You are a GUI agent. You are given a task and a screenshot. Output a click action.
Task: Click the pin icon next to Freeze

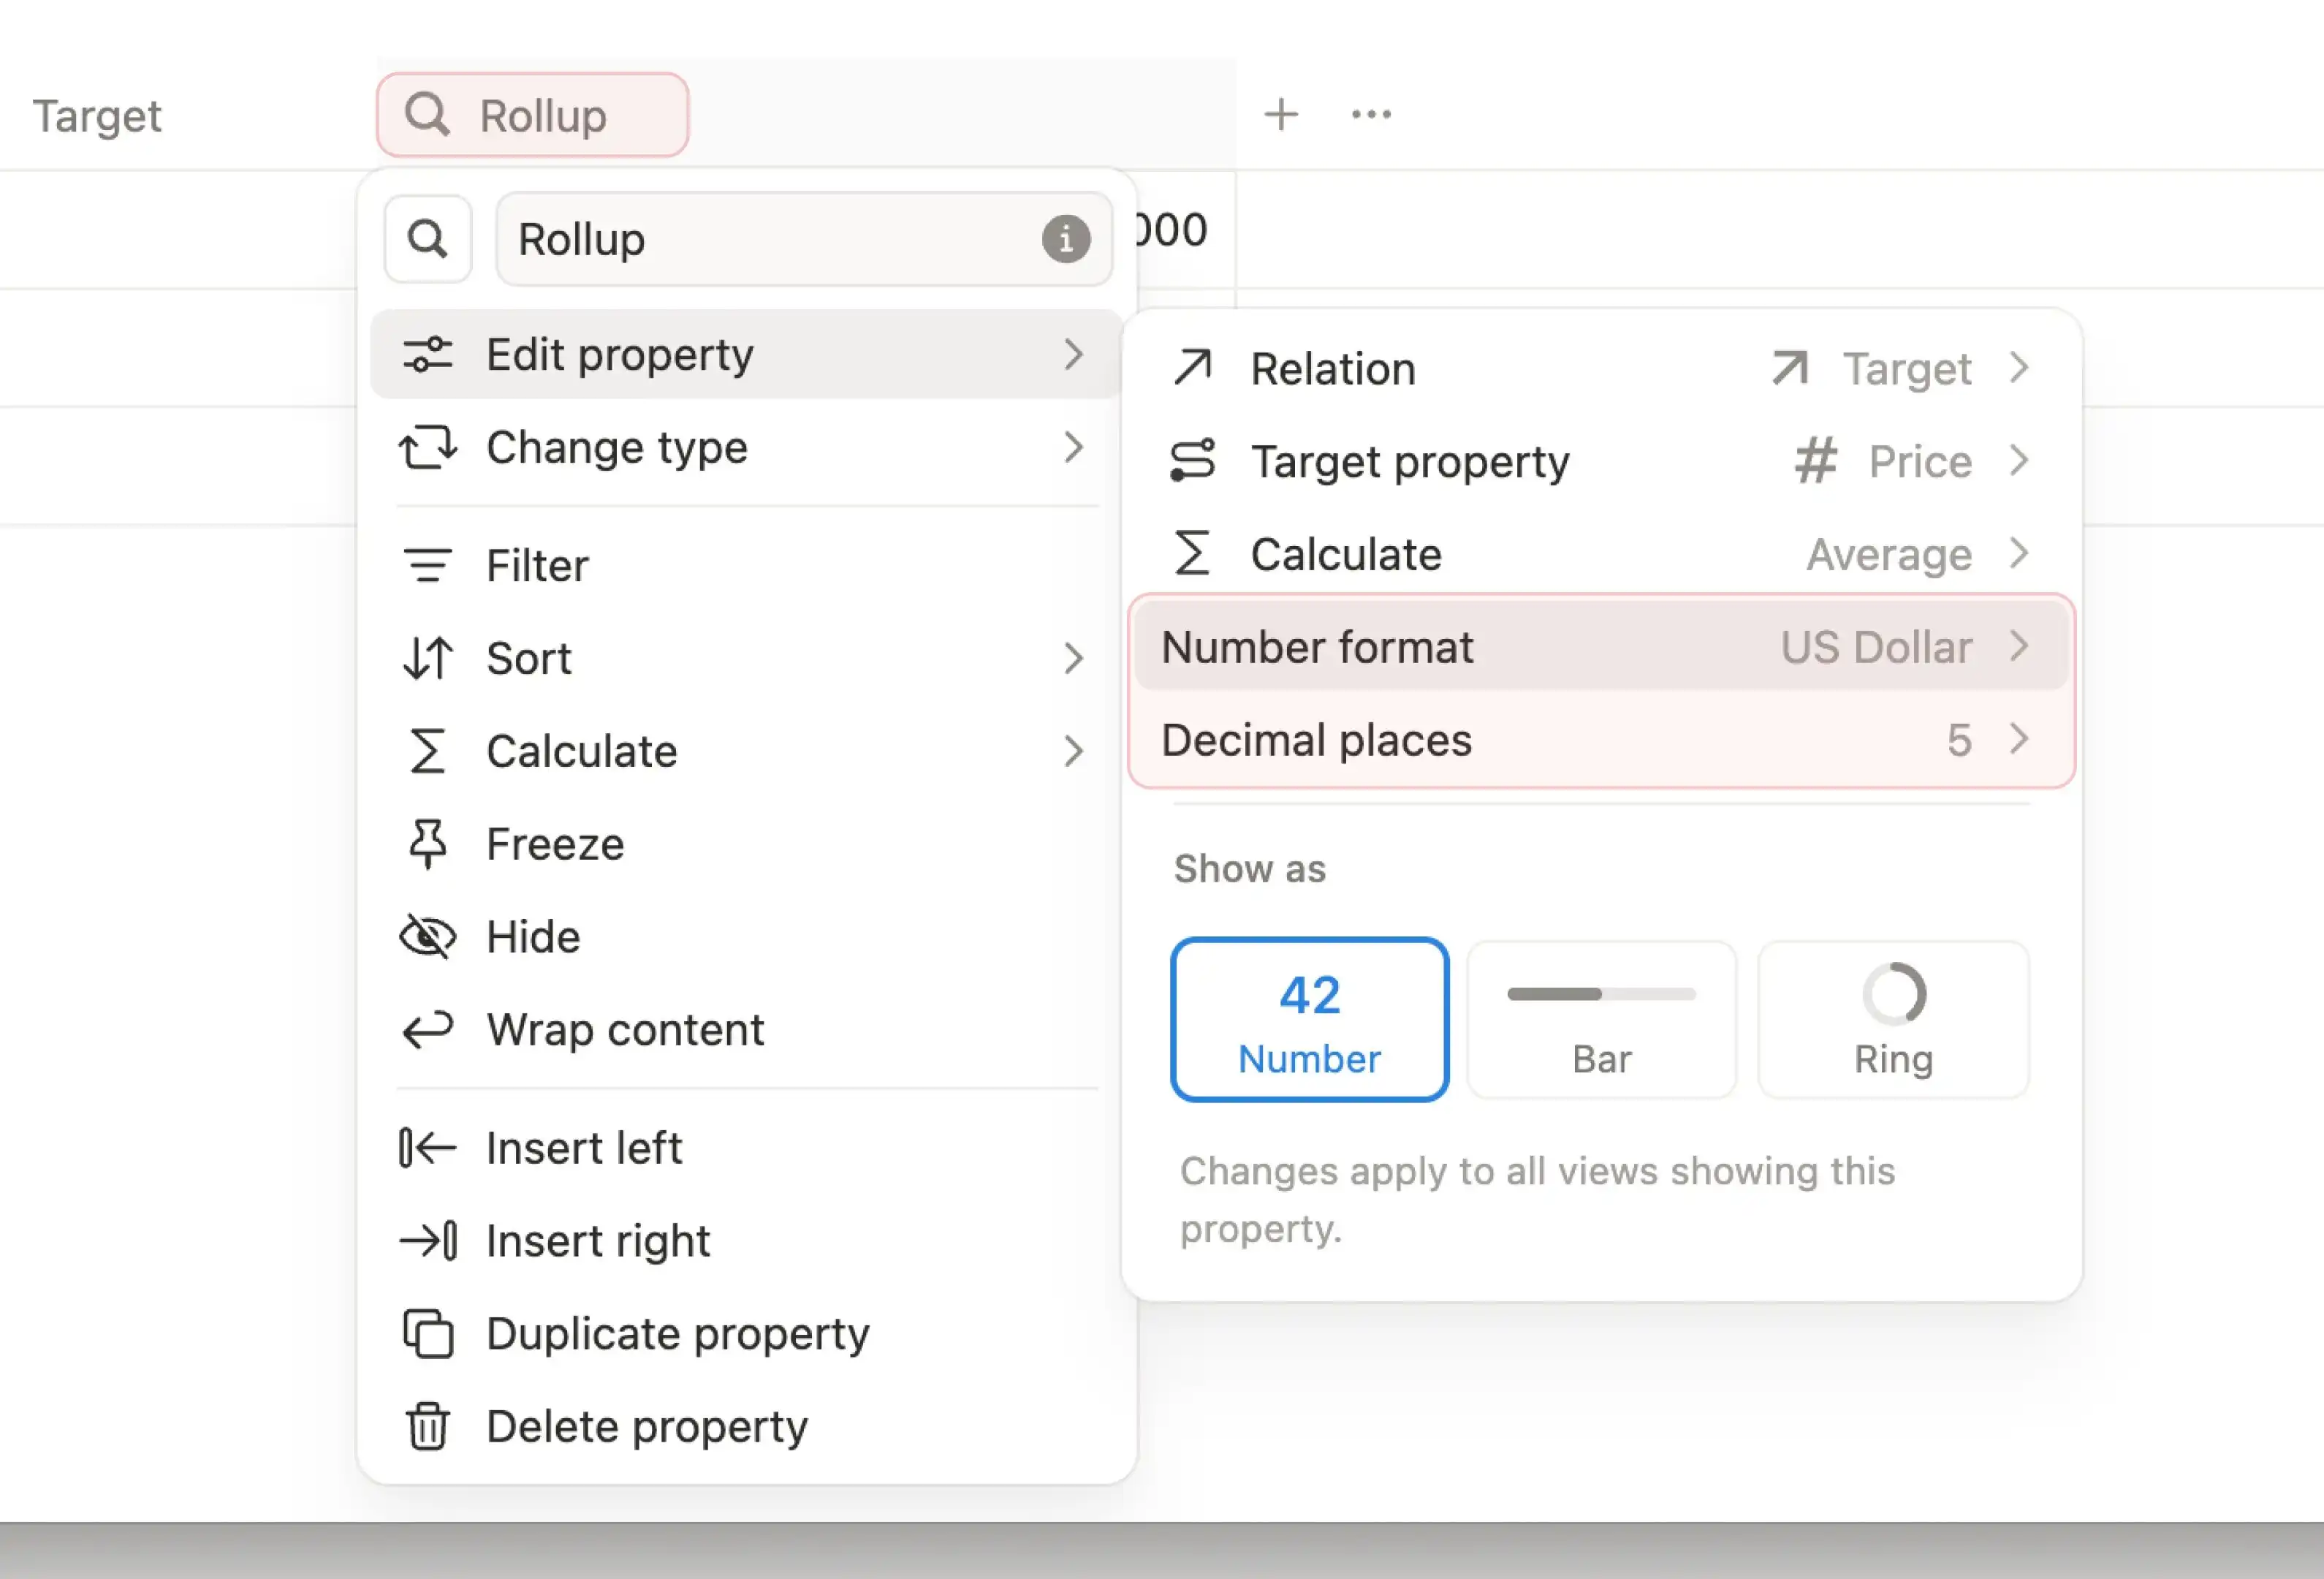428,844
